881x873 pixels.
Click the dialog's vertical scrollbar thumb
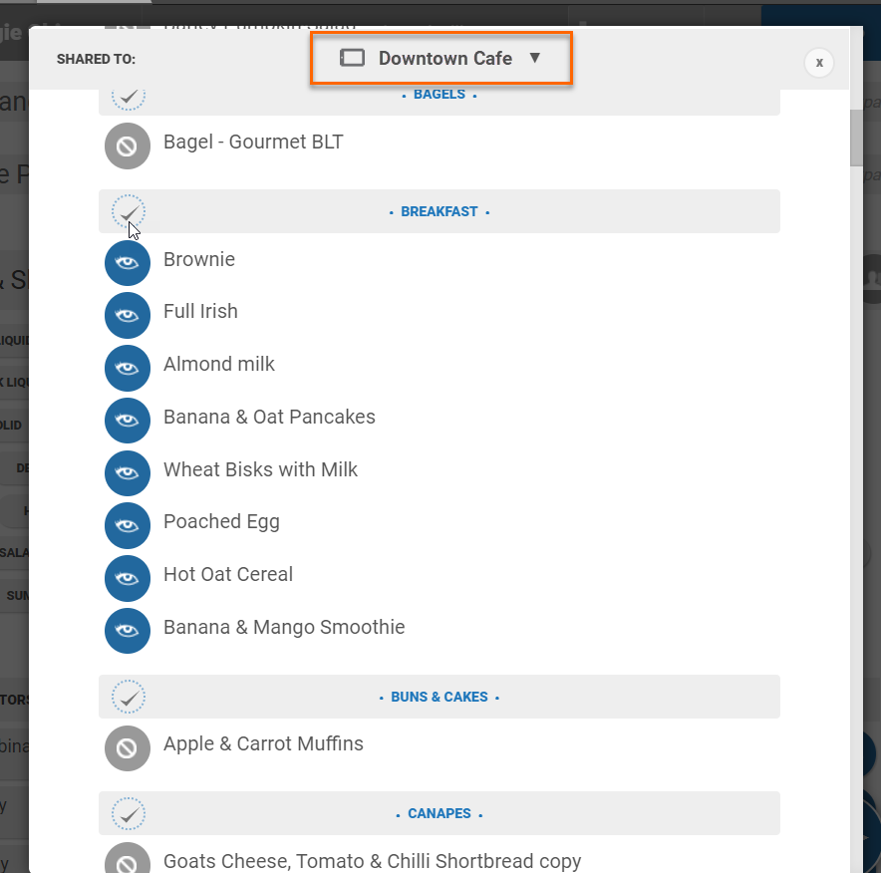coord(855,137)
